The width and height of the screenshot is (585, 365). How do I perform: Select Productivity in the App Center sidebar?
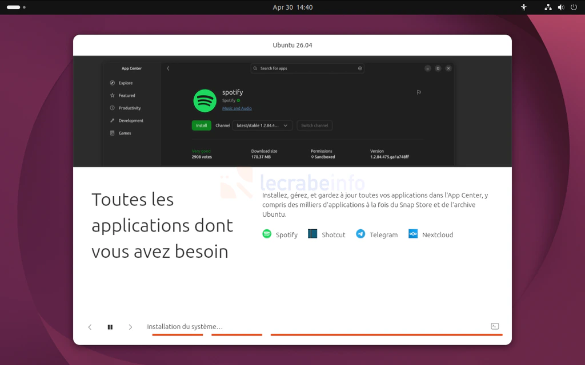(129, 108)
